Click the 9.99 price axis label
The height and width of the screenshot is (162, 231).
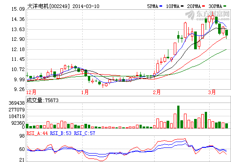19,79
